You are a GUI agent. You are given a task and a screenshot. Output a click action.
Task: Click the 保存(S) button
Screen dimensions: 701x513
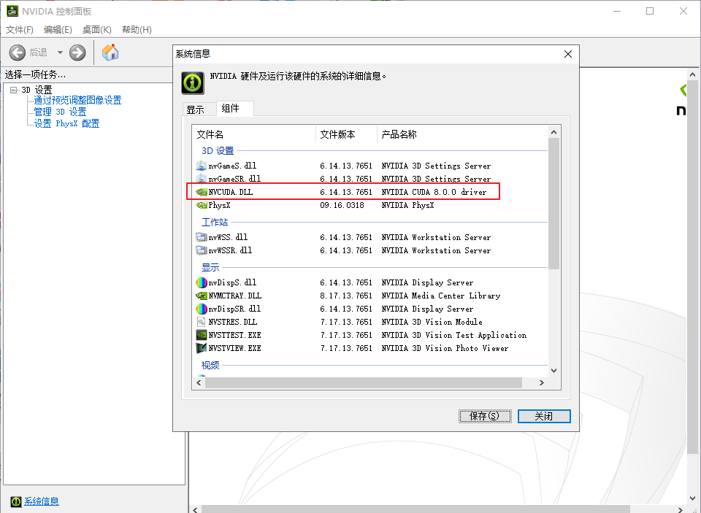click(485, 416)
